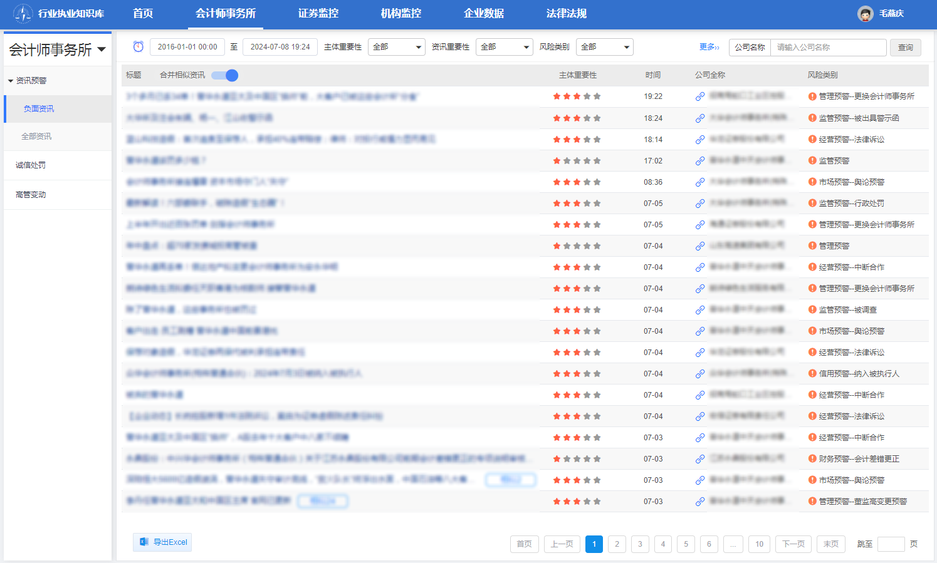
Task: Select 诚信处罚 in the left sidebar
Action: click(x=31, y=165)
